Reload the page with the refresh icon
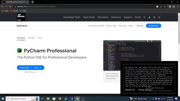 tap(10, 6)
